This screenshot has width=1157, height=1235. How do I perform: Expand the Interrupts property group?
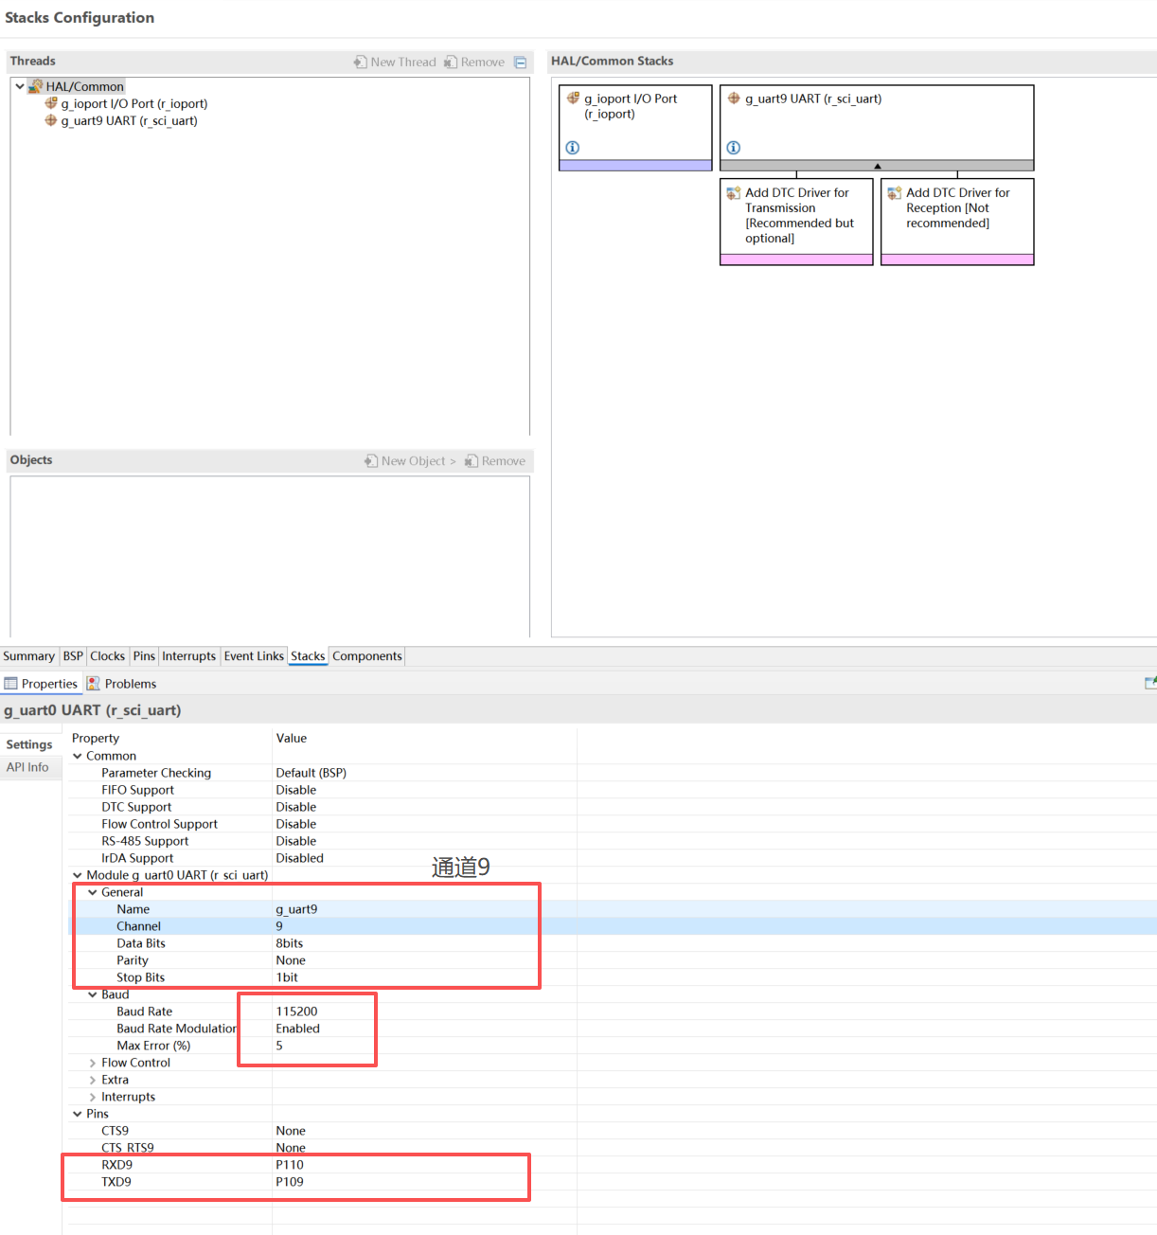click(x=93, y=1097)
